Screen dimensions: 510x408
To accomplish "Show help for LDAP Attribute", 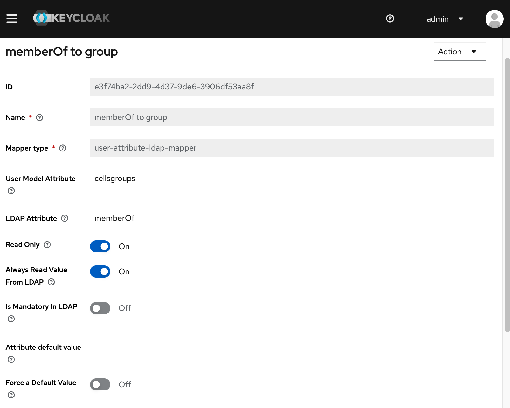I will (65, 218).
